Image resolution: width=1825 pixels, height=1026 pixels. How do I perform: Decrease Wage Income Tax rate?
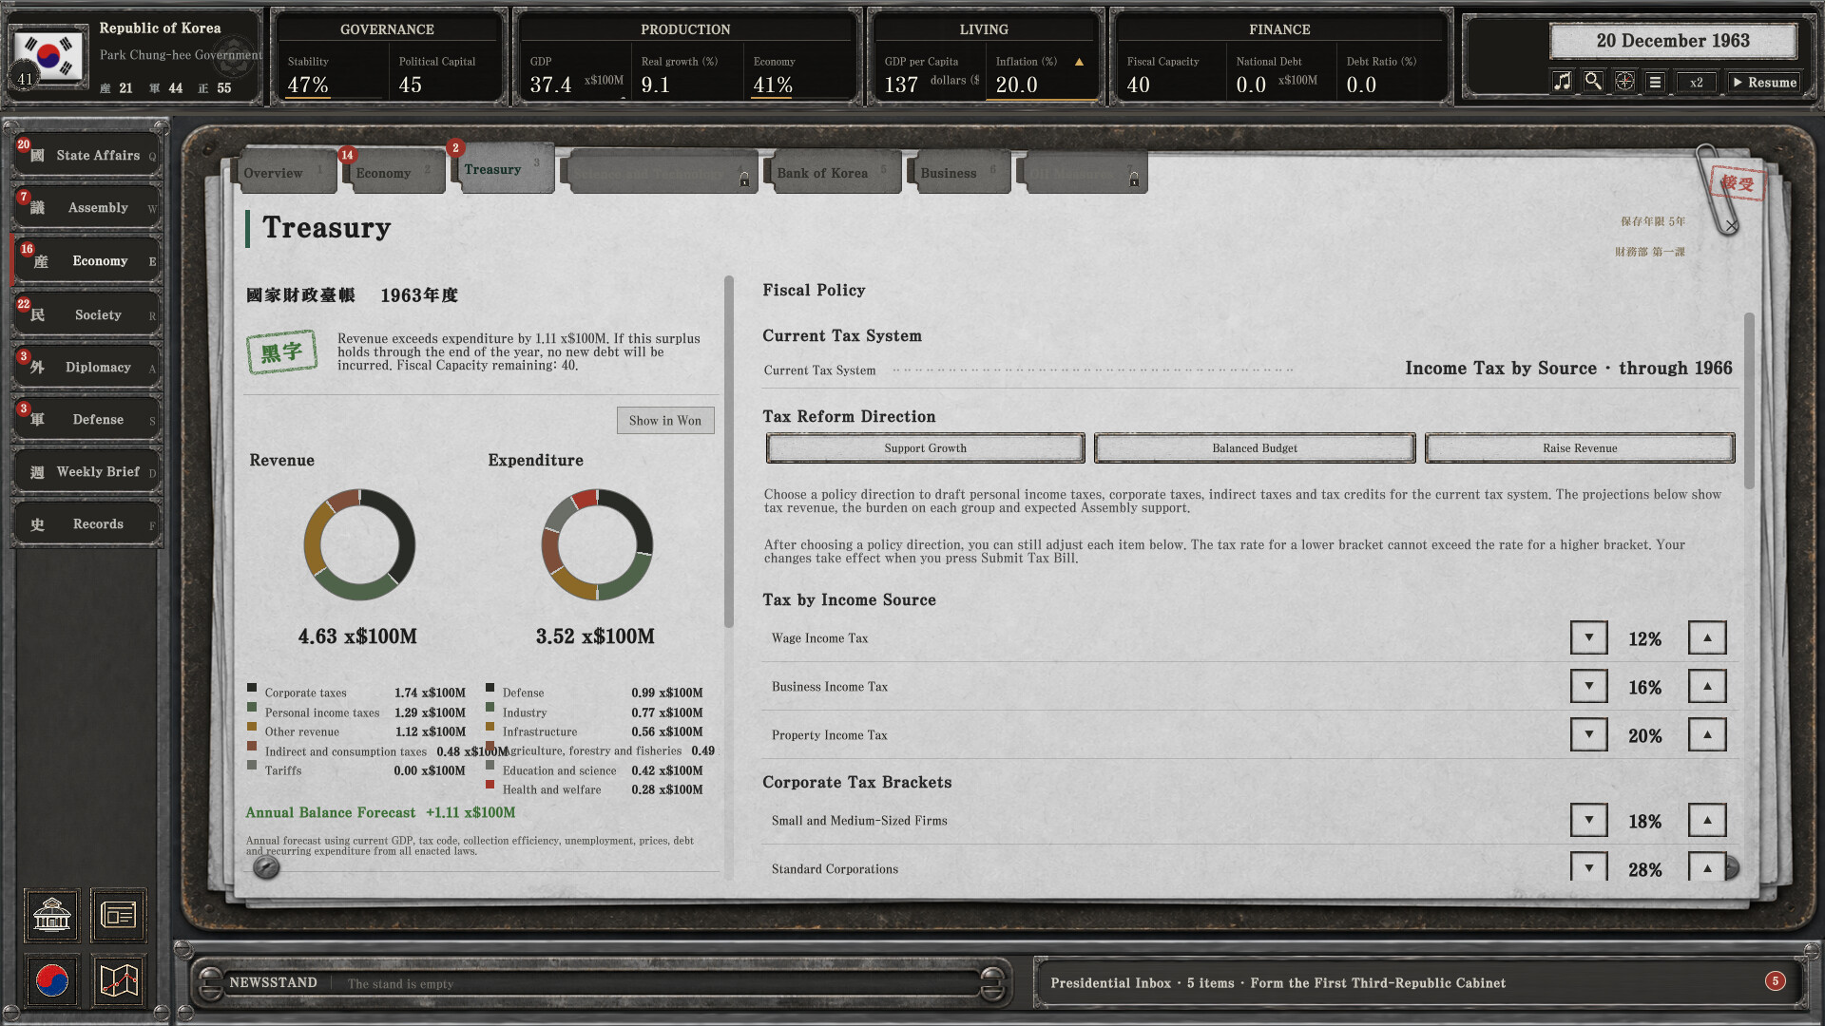[x=1588, y=638]
